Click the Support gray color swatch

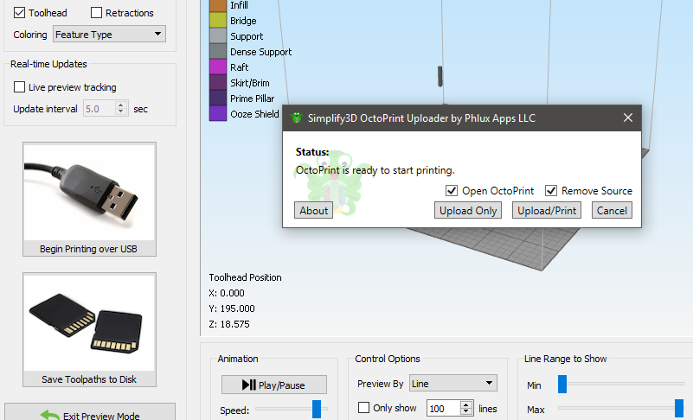tap(218, 35)
